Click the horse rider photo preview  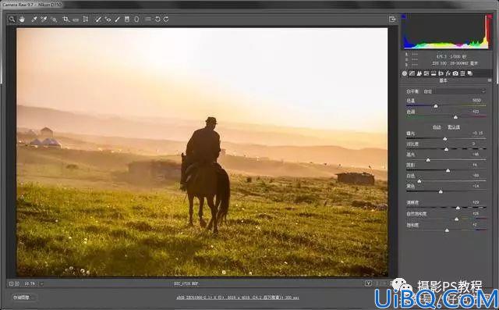pyautogui.click(x=202, y=152)
